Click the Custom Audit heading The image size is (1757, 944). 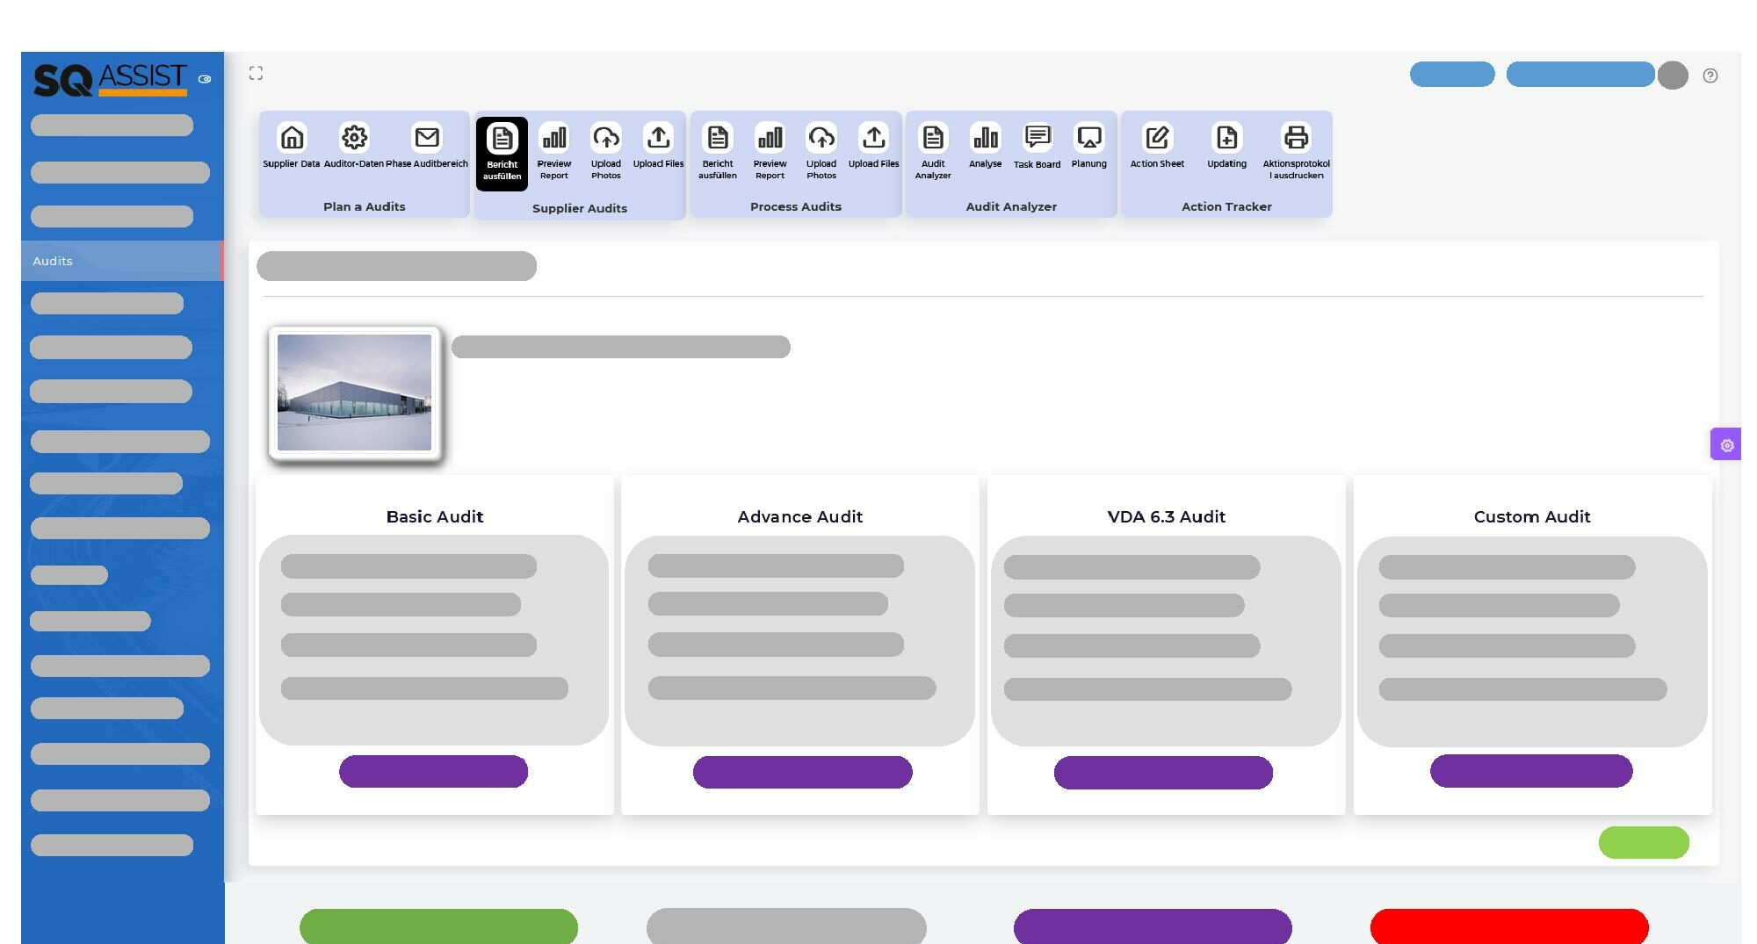coord(1532,516)
